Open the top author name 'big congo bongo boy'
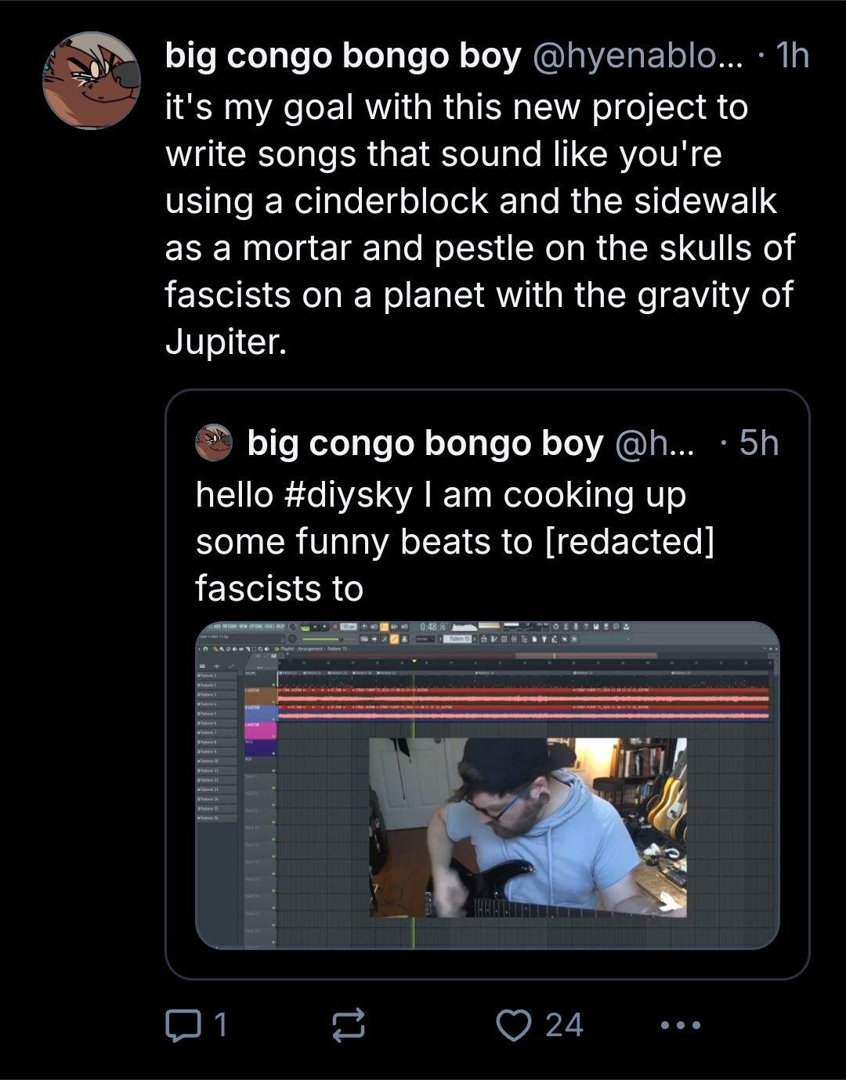 point(342,56)
